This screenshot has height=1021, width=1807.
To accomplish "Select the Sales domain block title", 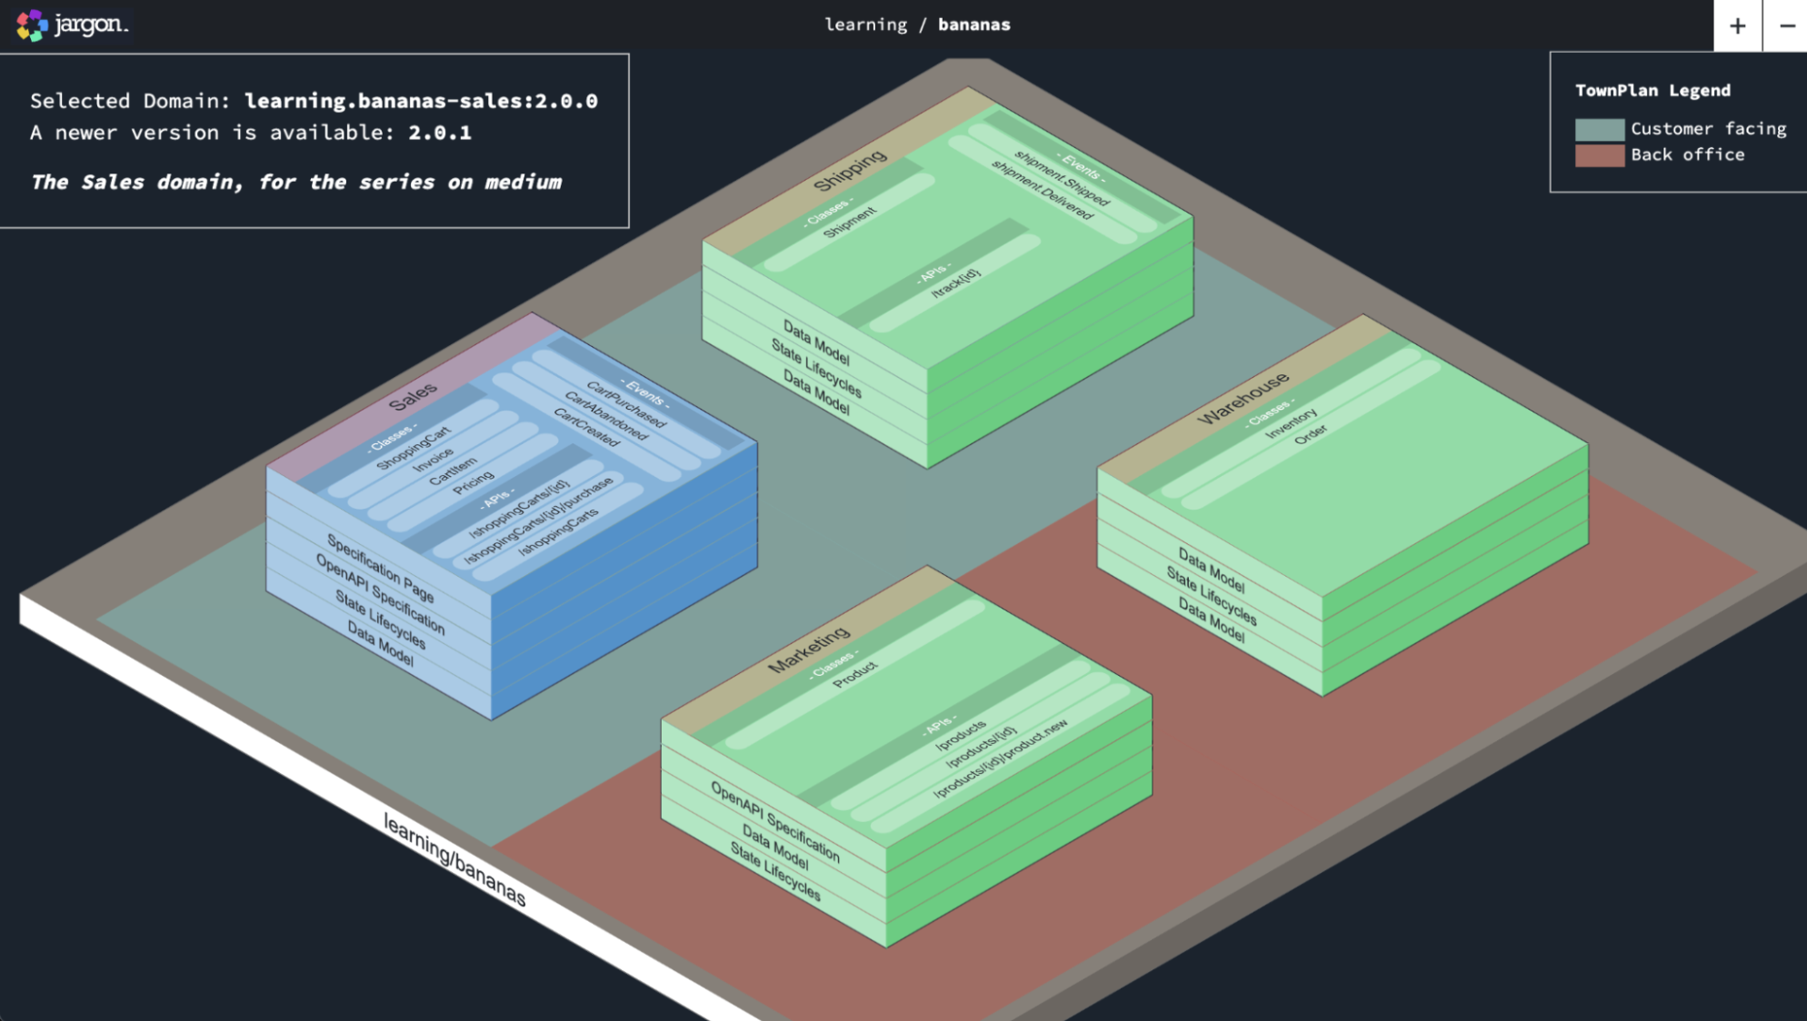I will click(413, 397).
